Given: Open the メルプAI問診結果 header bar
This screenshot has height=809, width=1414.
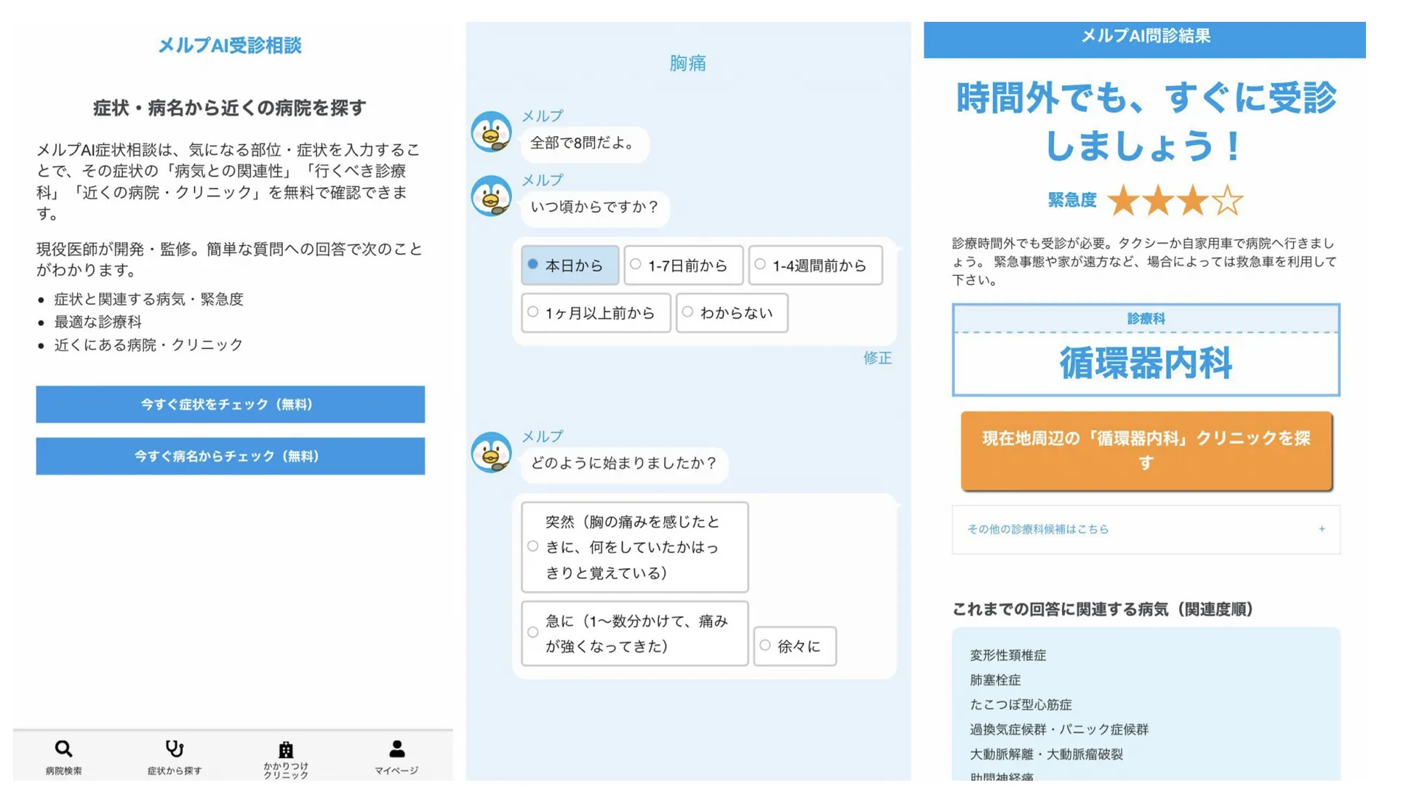Looking at the screenshot, I should [1144, 37].
